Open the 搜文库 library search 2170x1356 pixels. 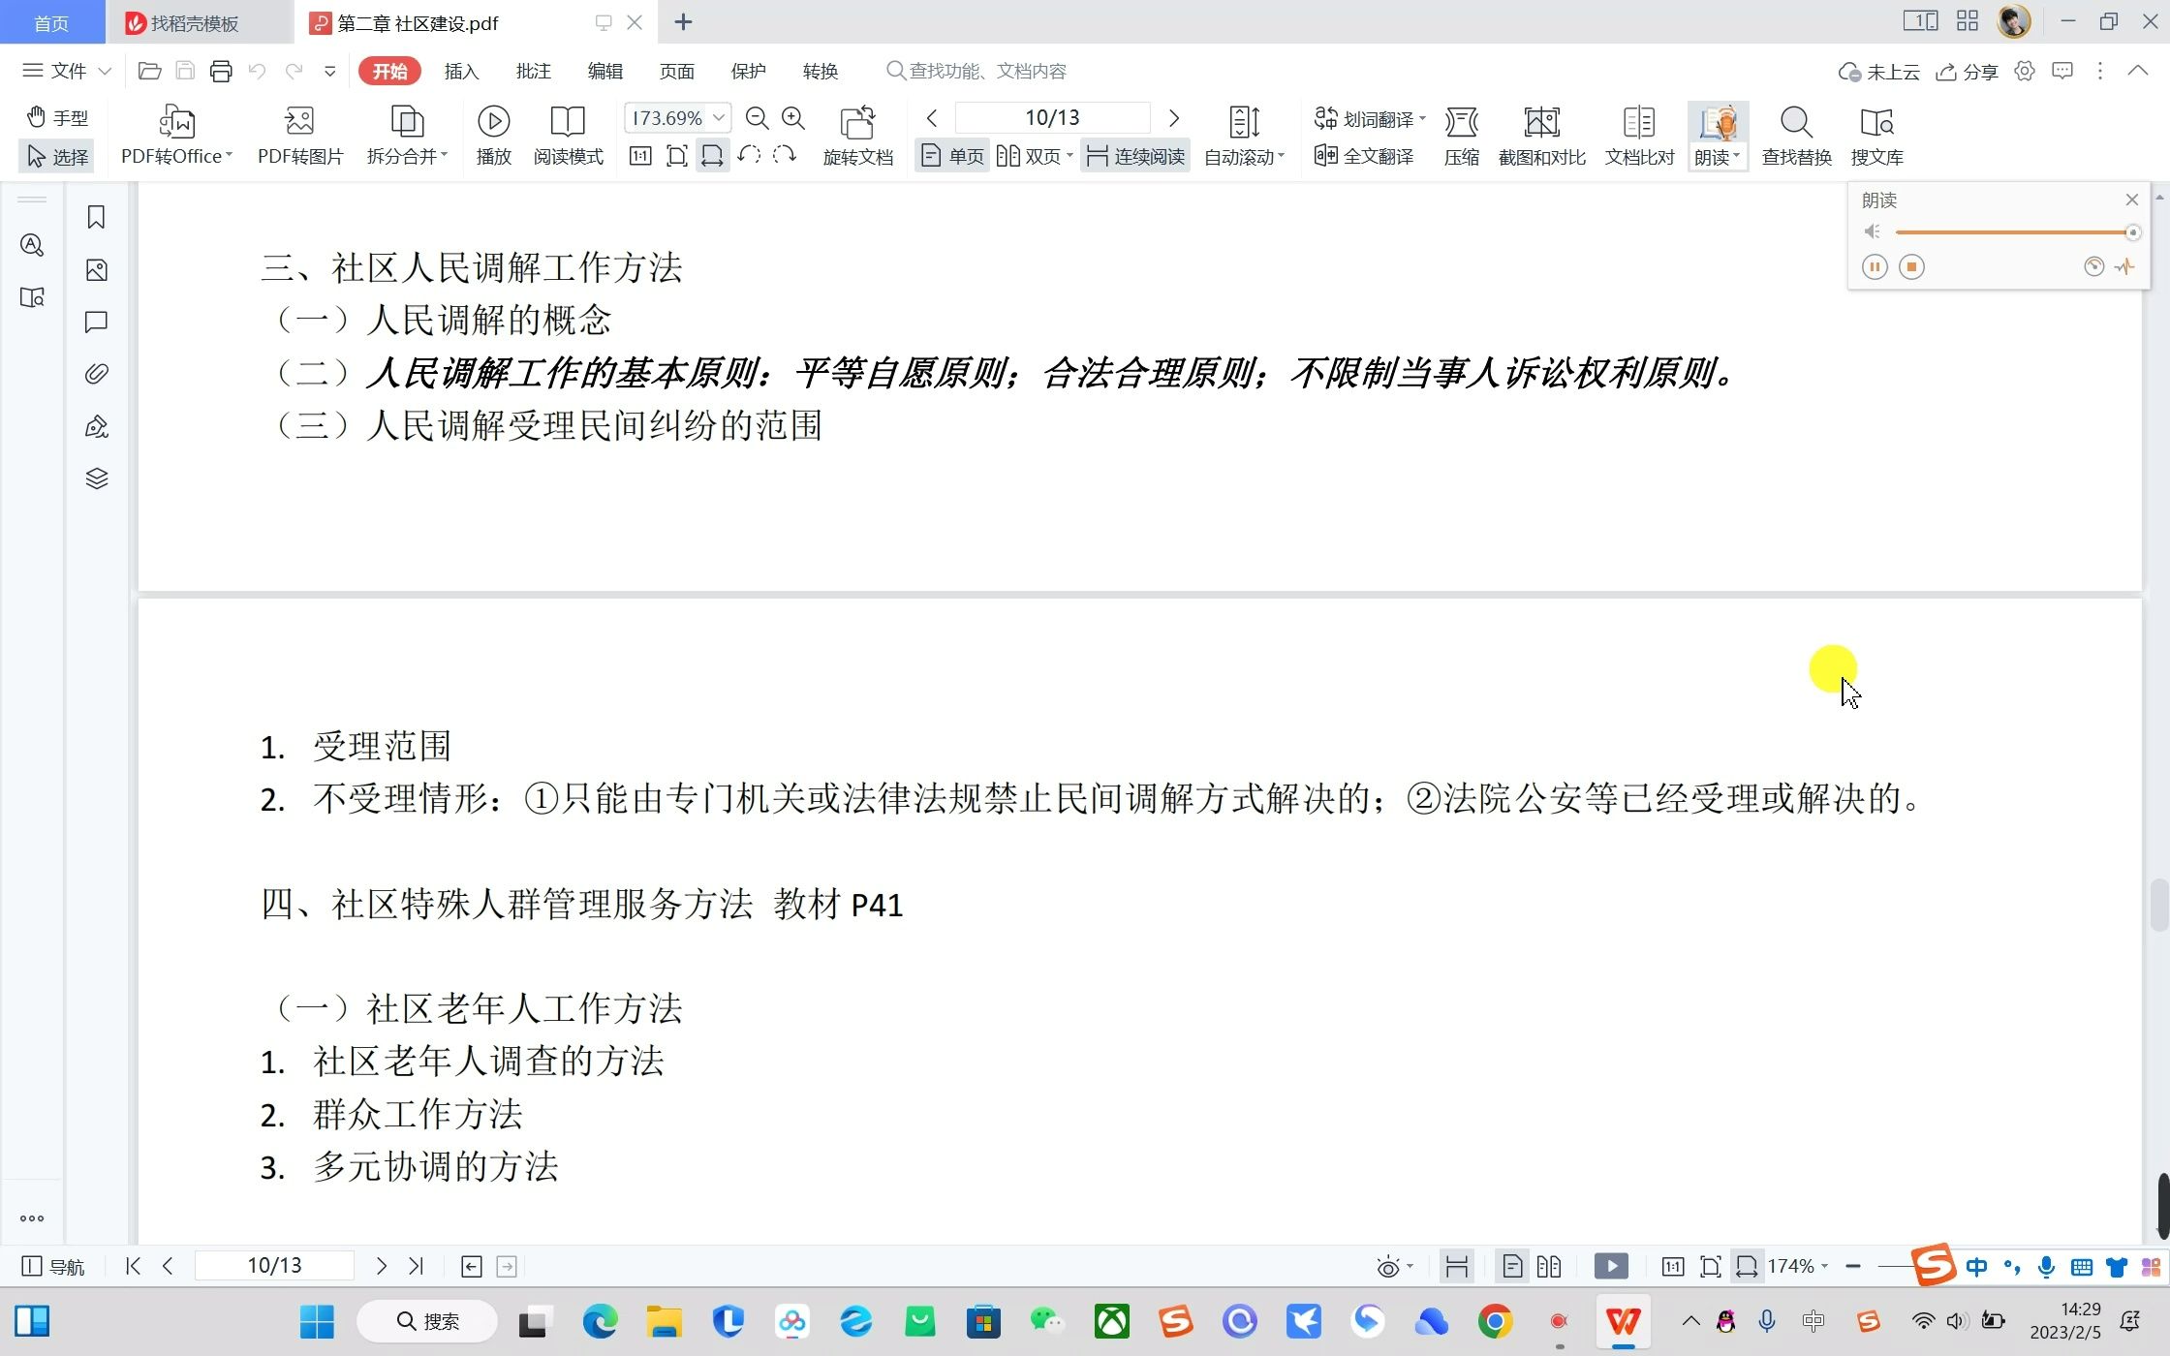click(x=1875, y=134)
